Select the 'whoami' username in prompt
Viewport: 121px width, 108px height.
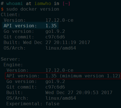[x=14, y=4]
